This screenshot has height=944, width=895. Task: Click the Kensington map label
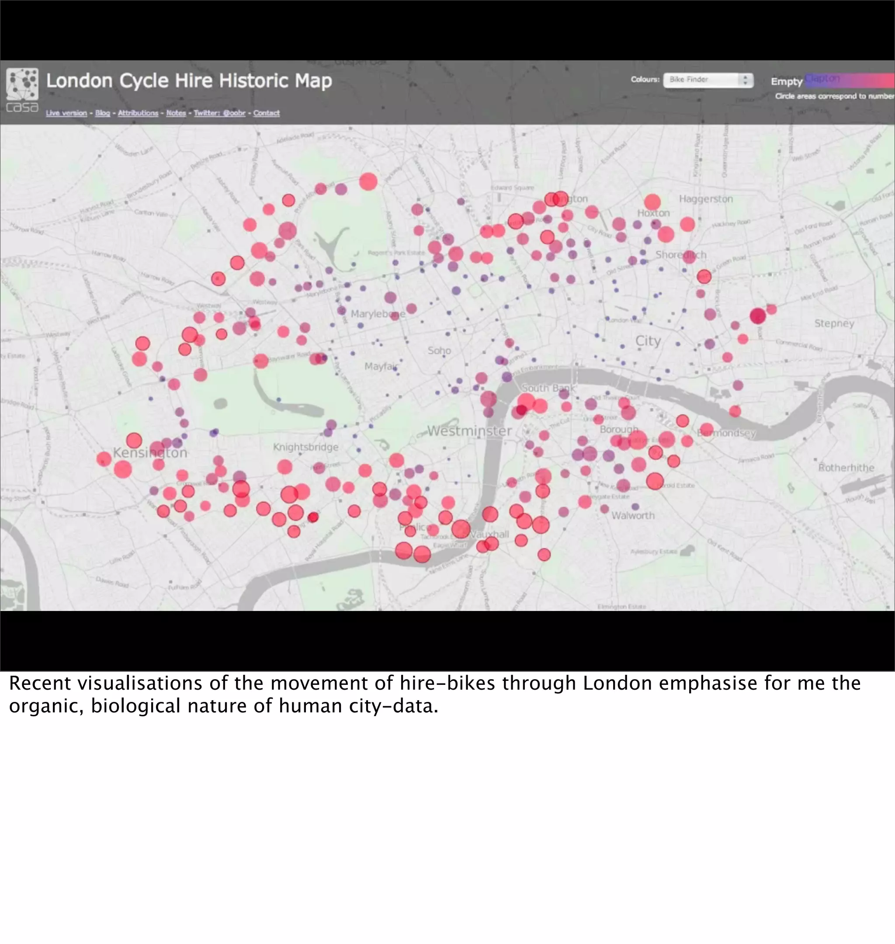point(150,453)
